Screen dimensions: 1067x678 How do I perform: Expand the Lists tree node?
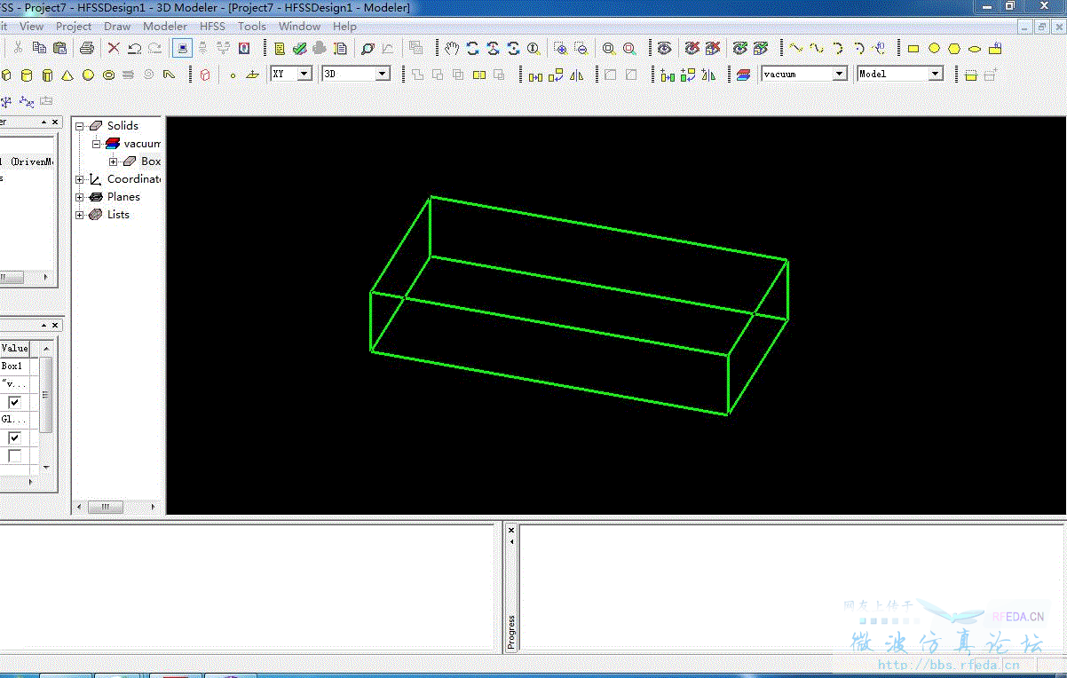click(x=80, y=215)
